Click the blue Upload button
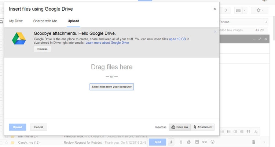 coord(17,127)
